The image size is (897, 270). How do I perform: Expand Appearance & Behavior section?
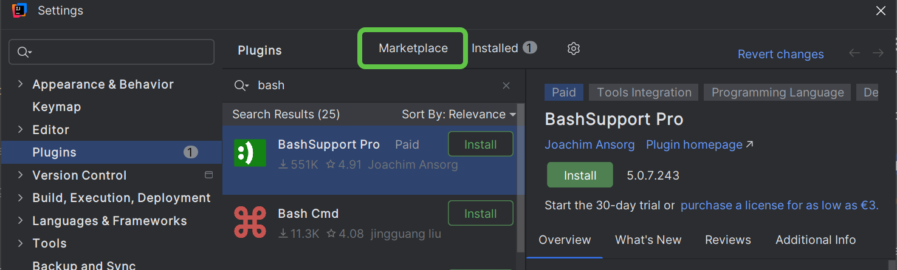[21, 84]
